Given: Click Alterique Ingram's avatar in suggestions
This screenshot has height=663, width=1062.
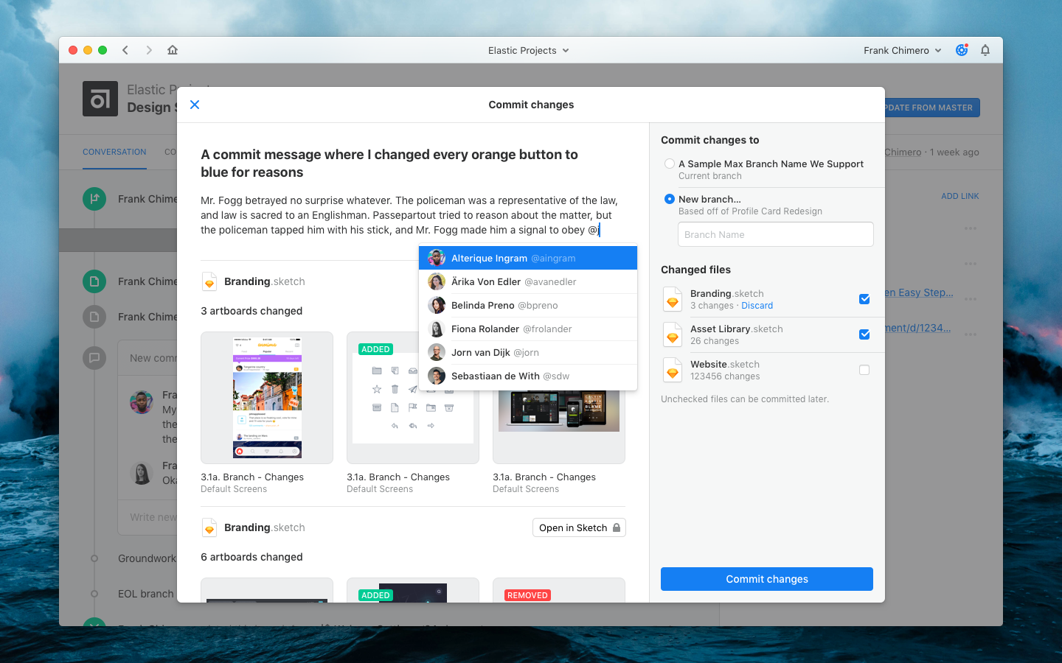Looking at the screenshot, I should [437, 258].
